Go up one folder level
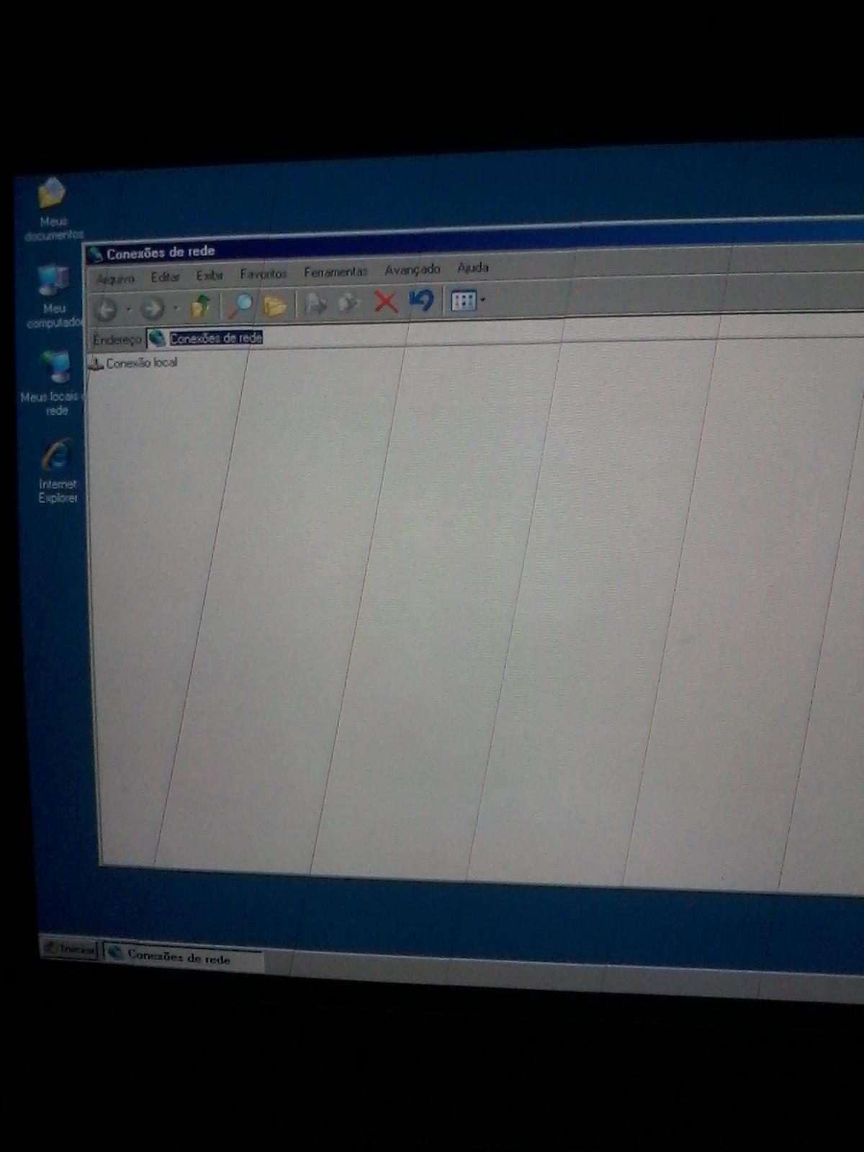Screen dimensions: 864x1152 tap(201, 306)
